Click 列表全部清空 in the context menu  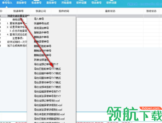click(41, 60)
